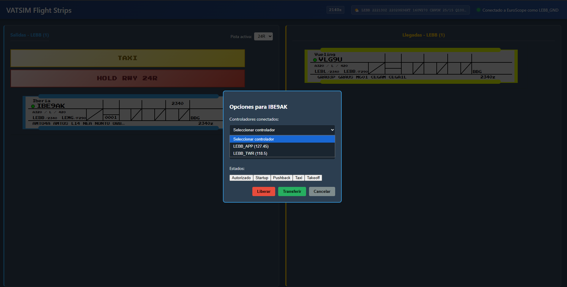567x287 pixels.
Task: Click the green status dot on IBE9AK strip
Action: (33, 106)
